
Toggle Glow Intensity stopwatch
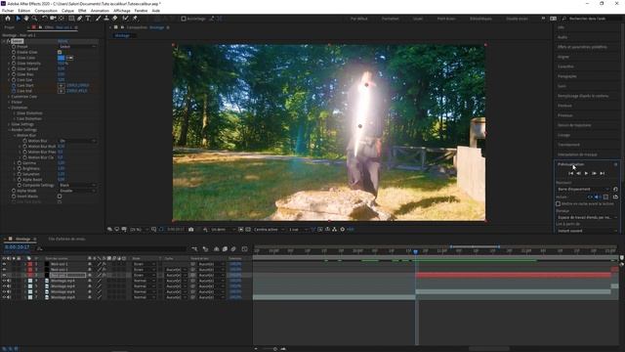click(x=14, y=64)
